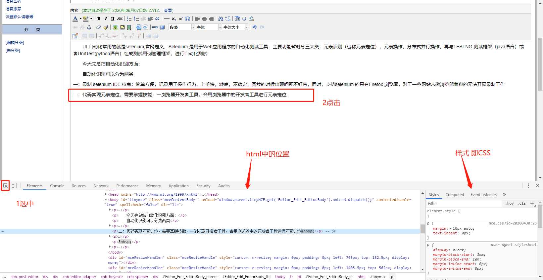Open the Event Listeners tab
Viewport: 543px width, 280px height.
pos(483,195)
